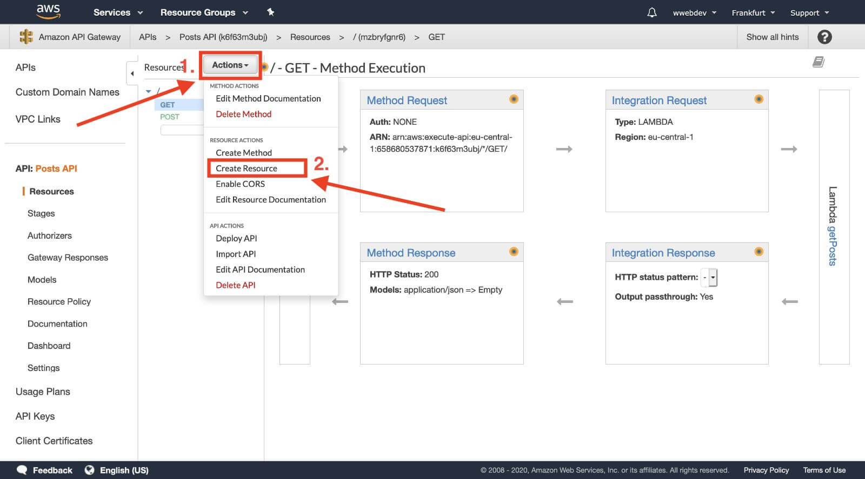Viewport: 865px width, 479px height.
Task: Open Stages in sidebar
Action: [41, 213]
